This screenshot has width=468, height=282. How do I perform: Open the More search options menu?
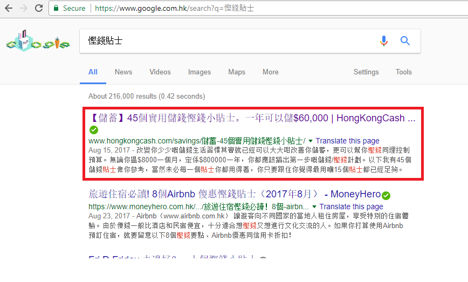pyautogui.click(x=271, y=72)
